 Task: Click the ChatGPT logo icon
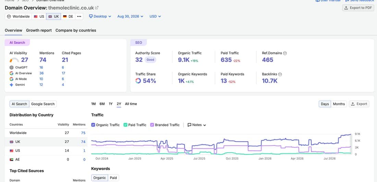[11, 67]
